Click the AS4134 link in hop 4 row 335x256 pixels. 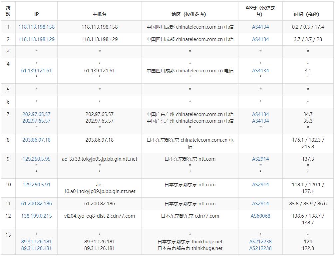tap(260, 71)
